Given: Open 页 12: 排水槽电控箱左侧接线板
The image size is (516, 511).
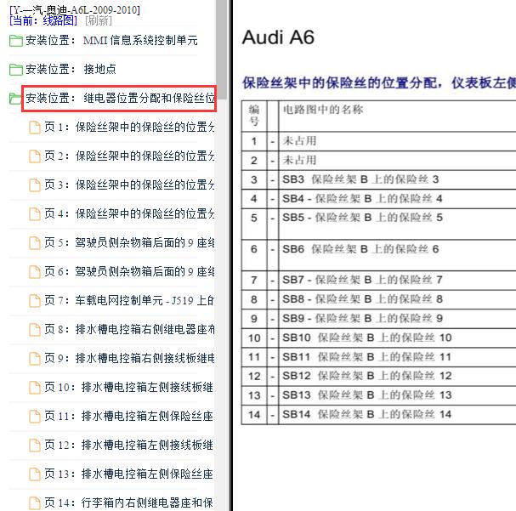Looking at the screenshot, I should pyautogui.click(x=128, y=445).
